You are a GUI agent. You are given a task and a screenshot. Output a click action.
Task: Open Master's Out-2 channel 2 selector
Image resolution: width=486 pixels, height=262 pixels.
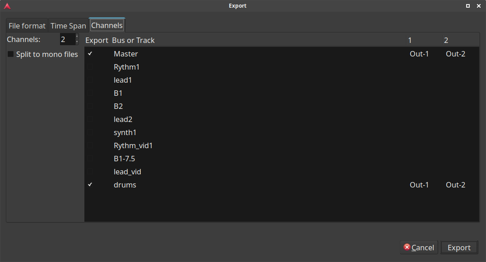tap(455, 54)
